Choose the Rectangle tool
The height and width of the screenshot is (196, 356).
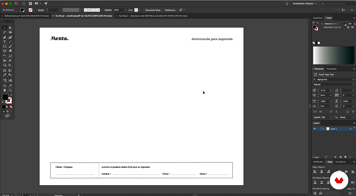point(4,47)
